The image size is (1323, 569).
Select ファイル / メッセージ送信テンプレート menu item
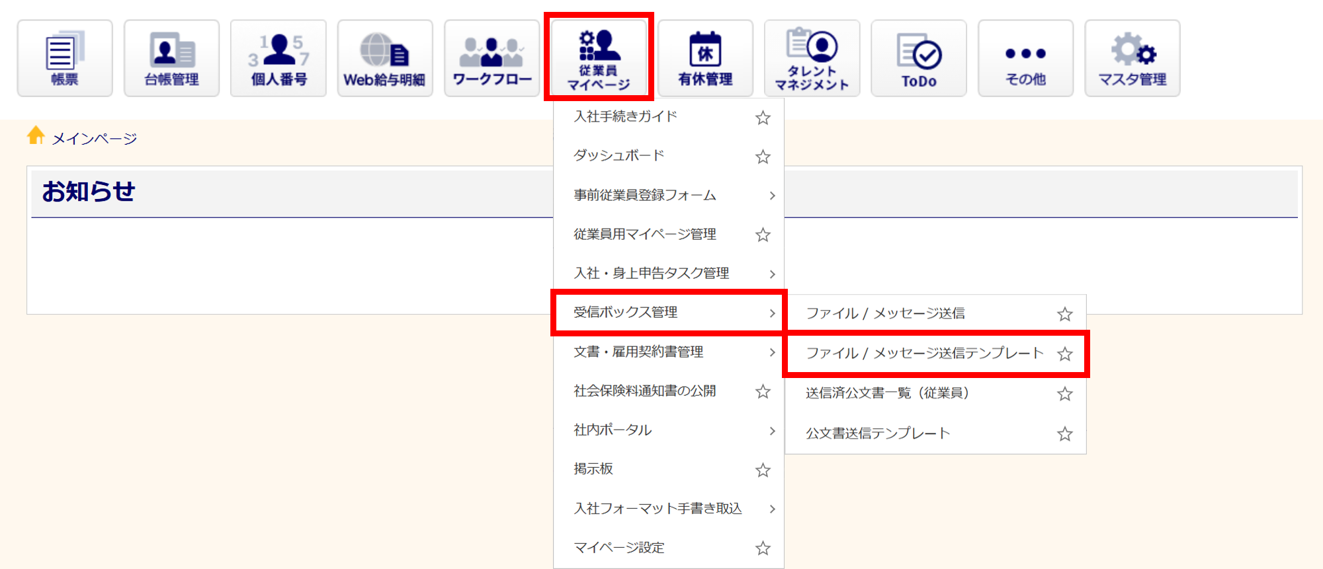[x=923, y=354]
